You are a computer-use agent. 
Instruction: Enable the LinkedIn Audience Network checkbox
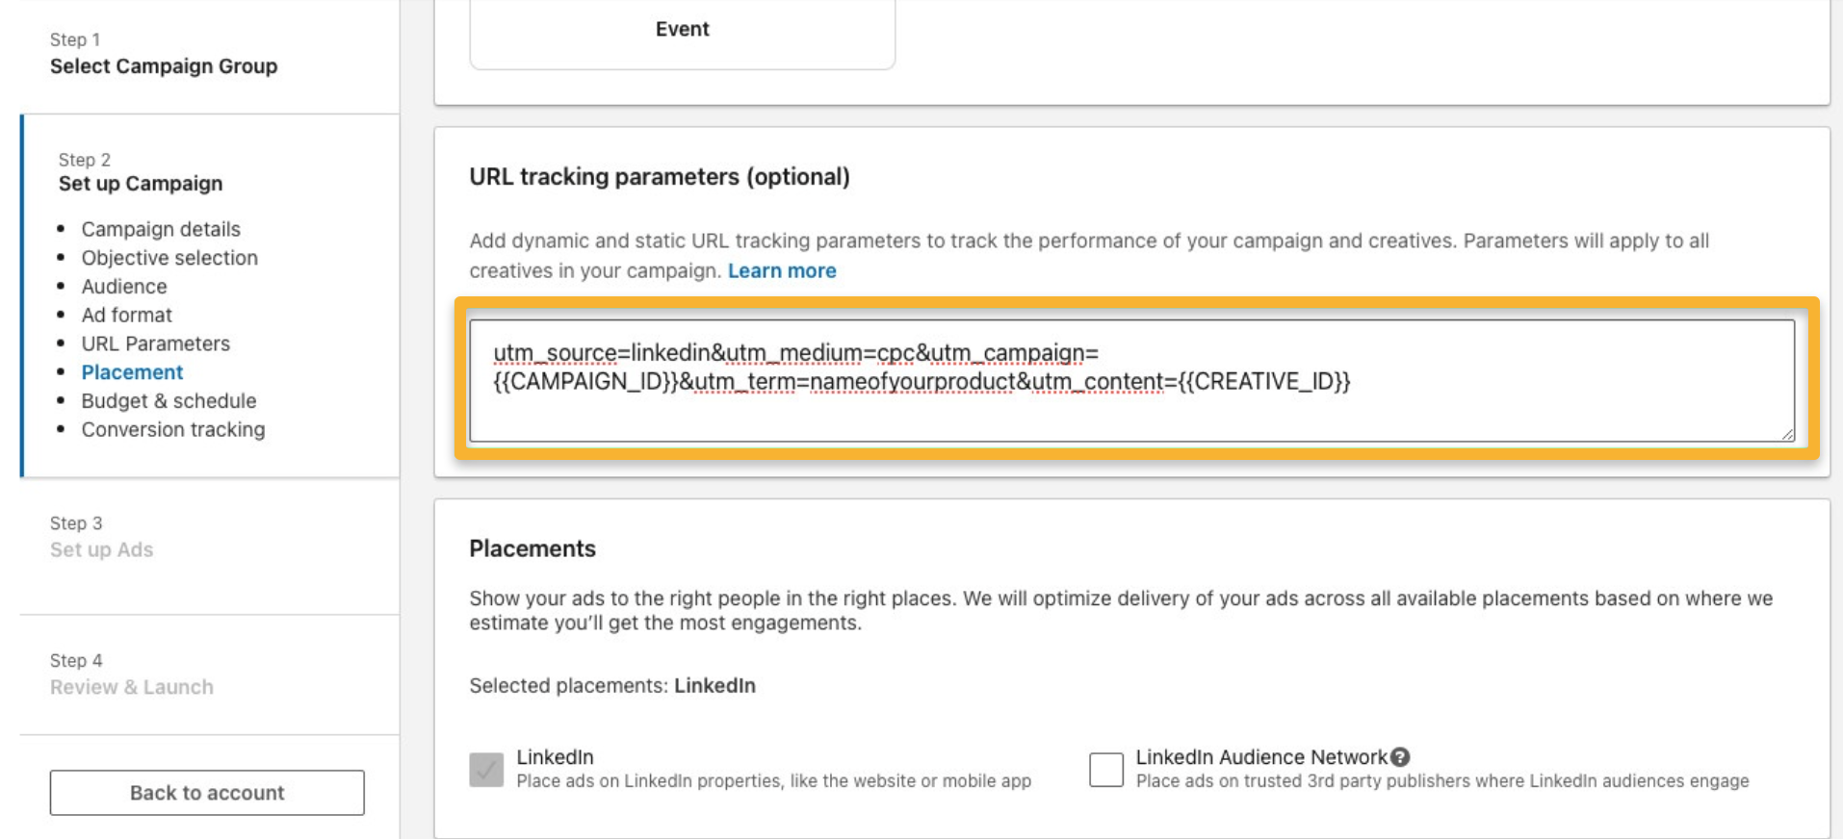(1105, 770)
